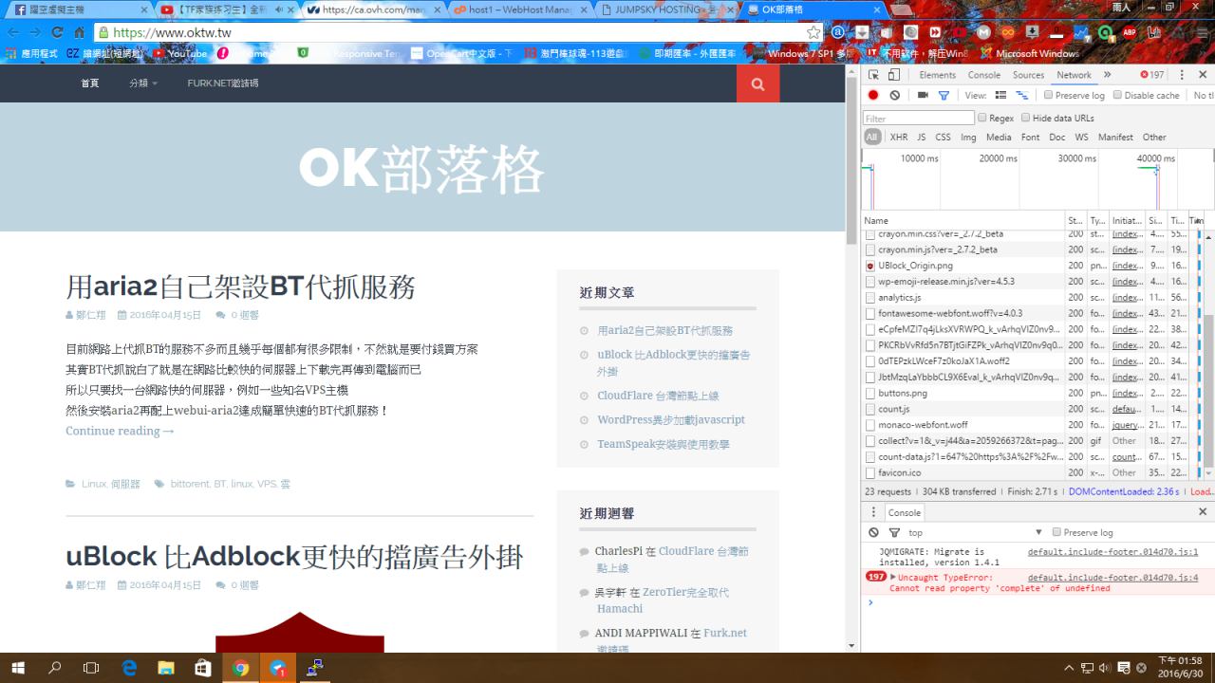The height and width of the screenshot is (683, 1215).
Task: Enable Preserve log in Network toolbar
Action: (x=1049, y=95)
